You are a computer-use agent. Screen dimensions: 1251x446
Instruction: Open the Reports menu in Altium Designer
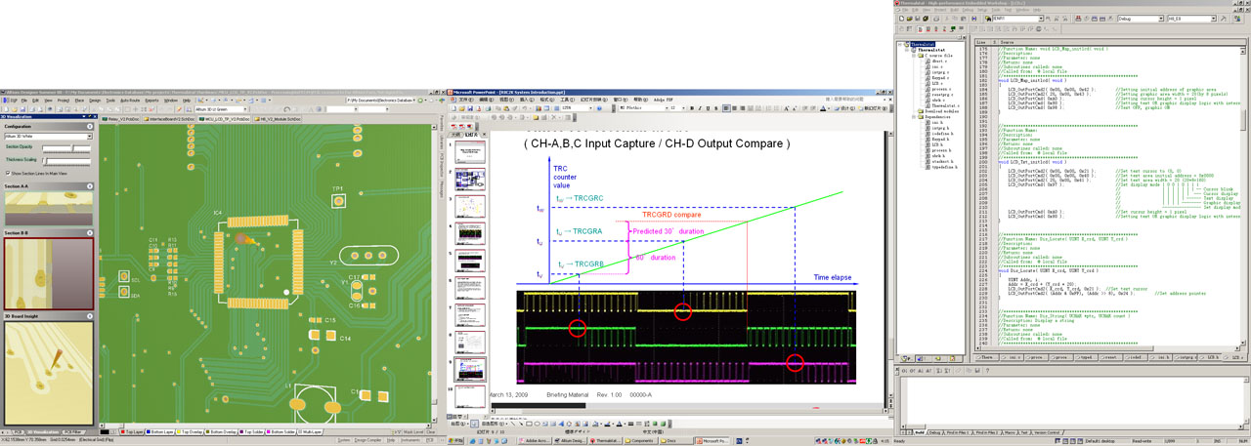[151, 101]
